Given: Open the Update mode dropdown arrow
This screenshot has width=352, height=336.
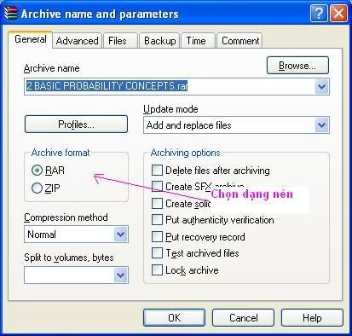Looking at the screenshot, I should pos(321,125).
